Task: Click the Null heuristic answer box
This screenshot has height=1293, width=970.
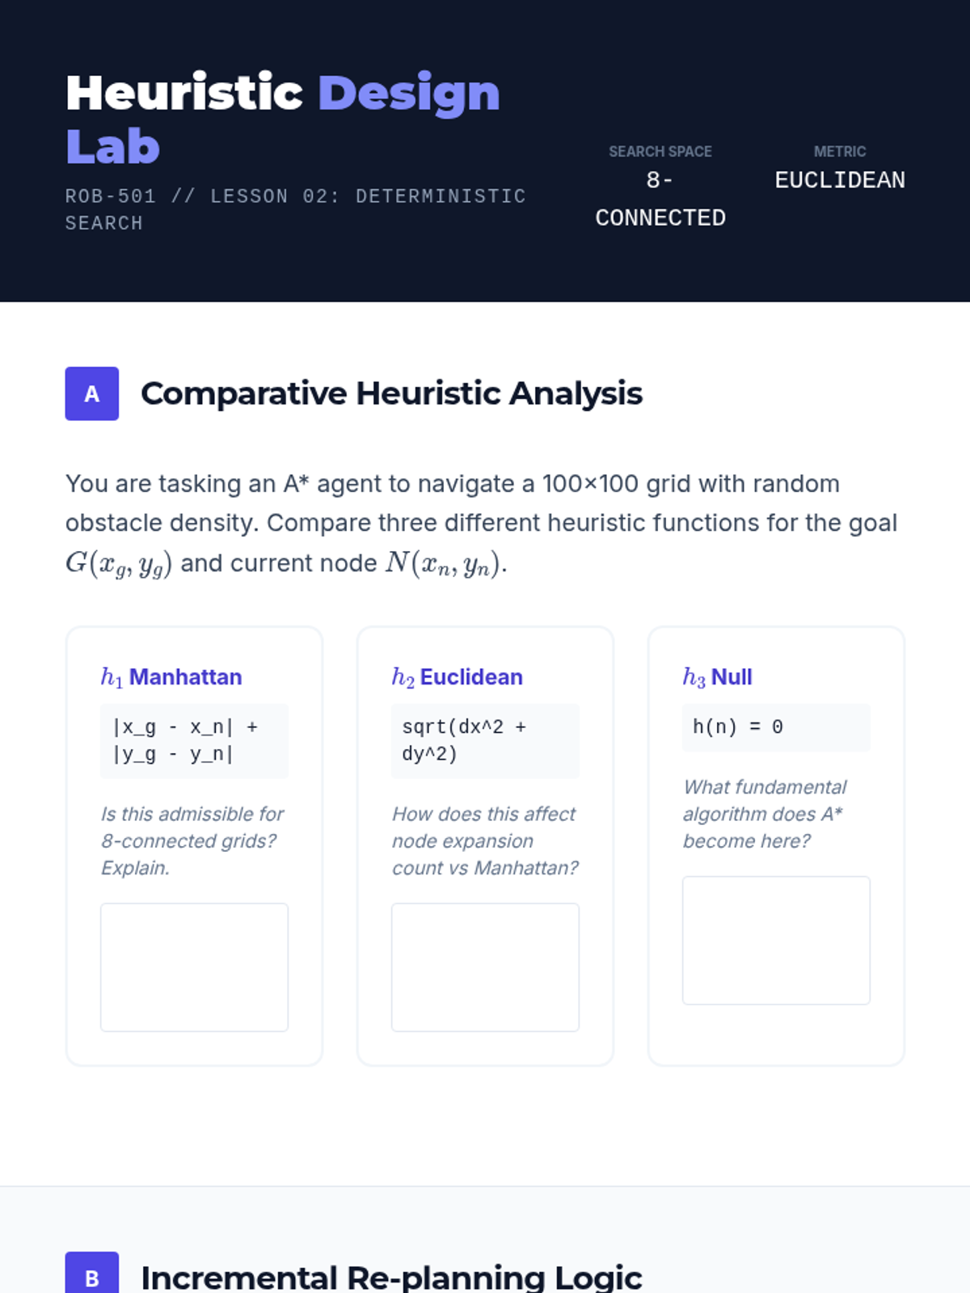Action: click(776, 940)
